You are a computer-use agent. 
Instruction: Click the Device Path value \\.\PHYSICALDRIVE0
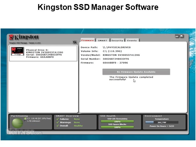point(117,47)
